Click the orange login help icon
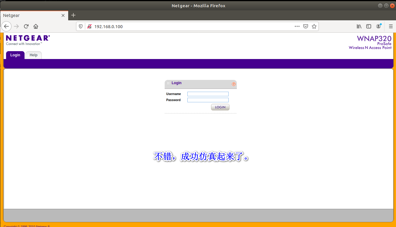Image resolution: width=396 pixels, height=227 pixels. click(x=234, y=84)
